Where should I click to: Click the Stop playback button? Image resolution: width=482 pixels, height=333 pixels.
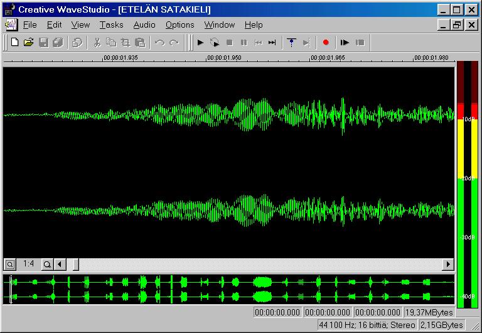click(x=229, y=42)
